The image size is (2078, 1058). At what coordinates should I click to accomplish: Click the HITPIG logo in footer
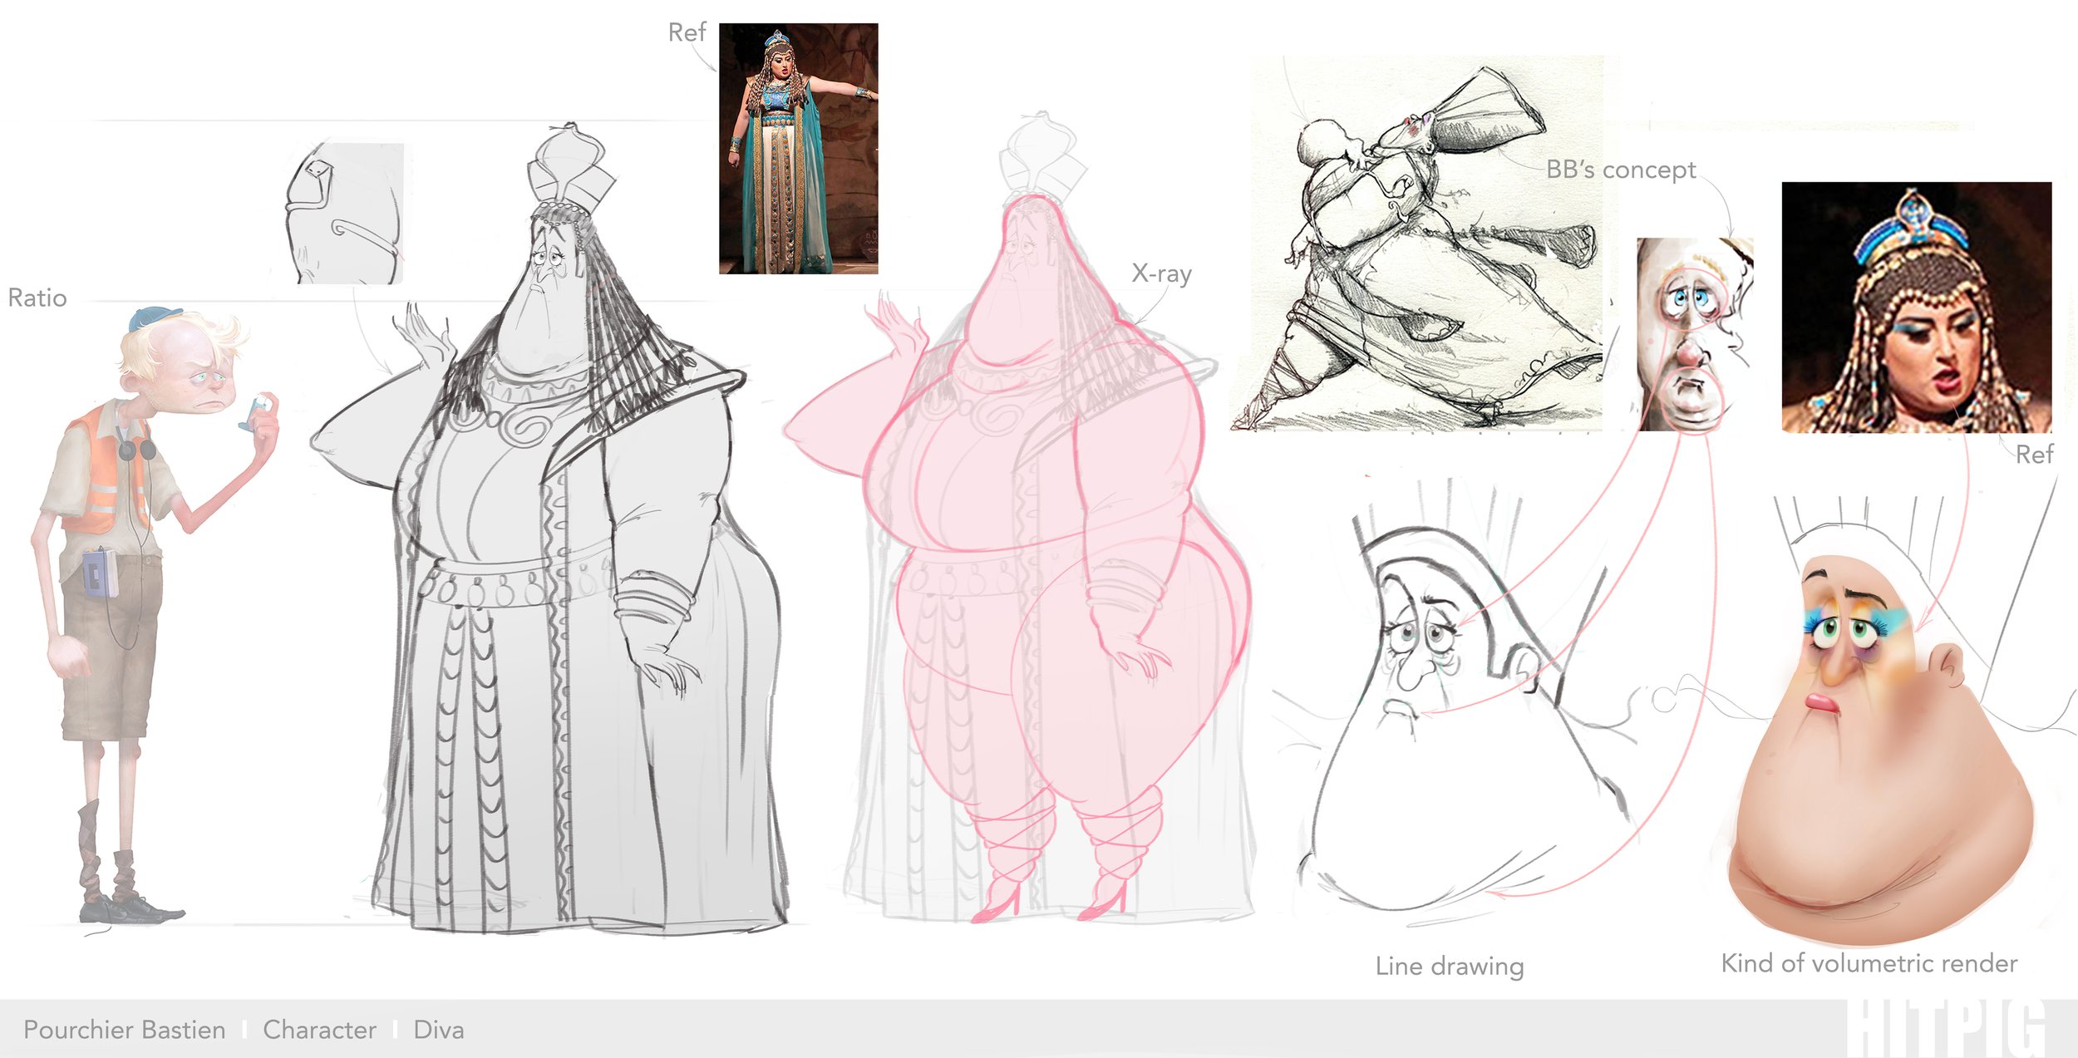1945,1029
